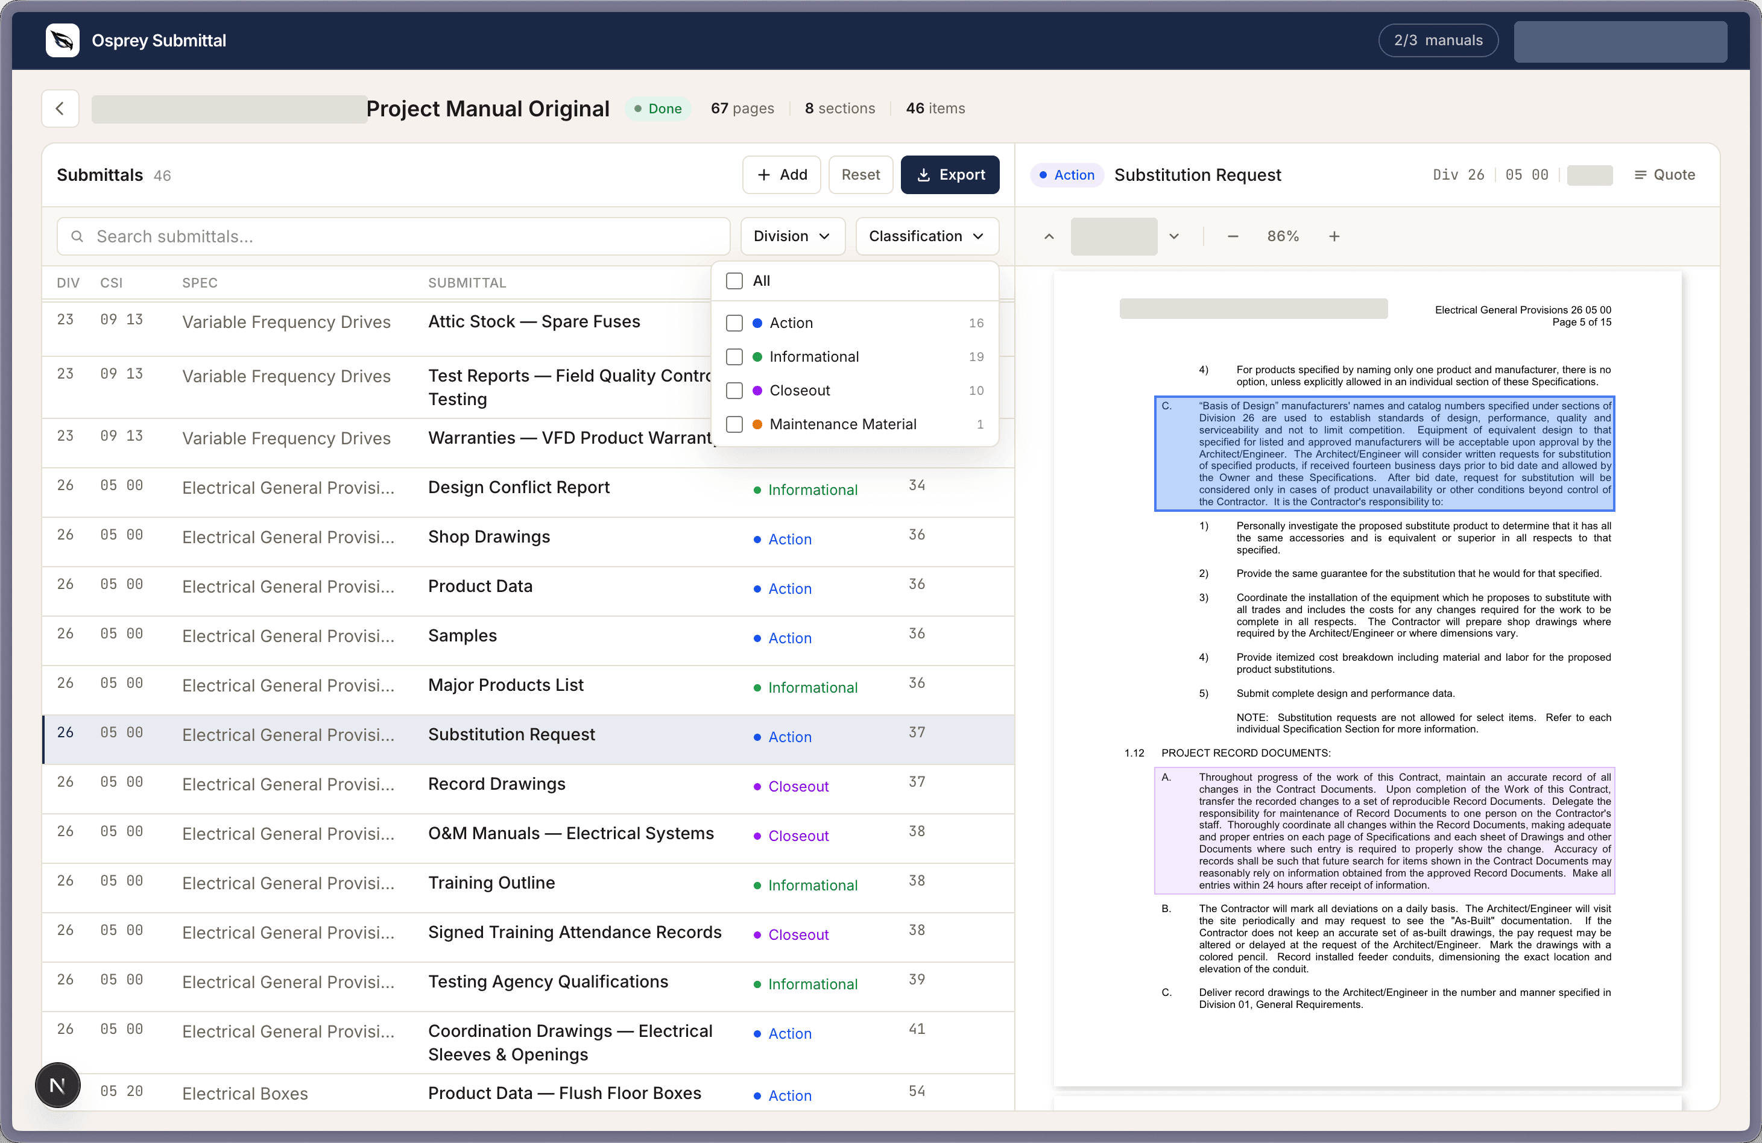Select the Shop Drawings row
Image resolution: width=1762 pixels, height=1143 pixels.
click(528, 542)
